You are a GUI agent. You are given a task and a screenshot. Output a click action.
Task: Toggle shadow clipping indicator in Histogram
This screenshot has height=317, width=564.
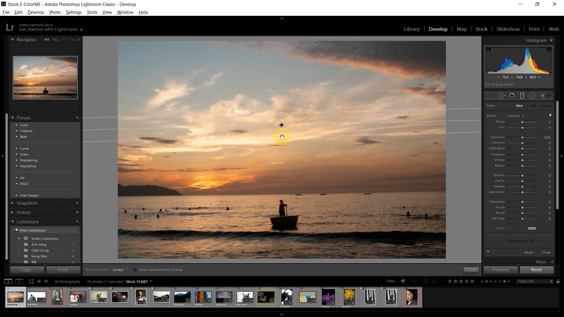488,49
